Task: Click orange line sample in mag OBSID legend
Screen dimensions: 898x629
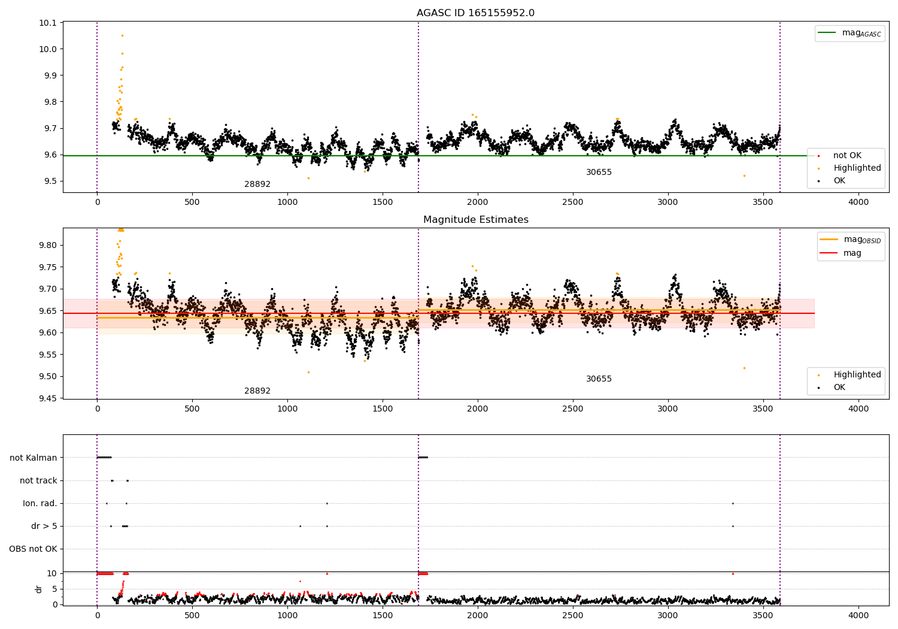Action: (830, 240)
